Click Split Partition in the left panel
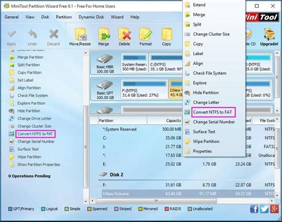Screen dimensions: 282x222 click(29, 65)
